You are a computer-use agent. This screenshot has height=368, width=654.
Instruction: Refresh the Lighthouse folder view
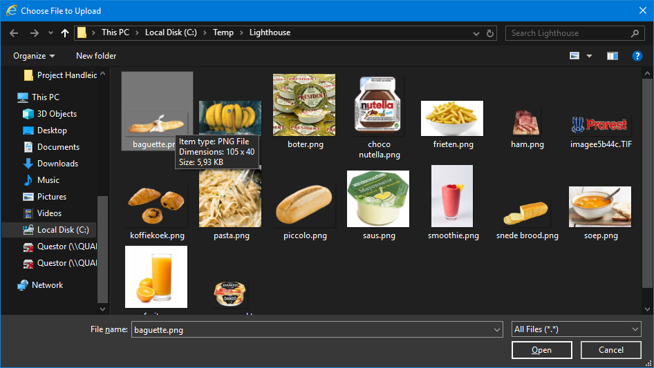[490, 33]
